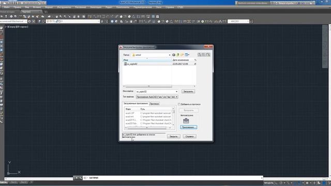Switch to 'Загруженные приложения' tab
This screenshot has height=186, width=331.
136,103
